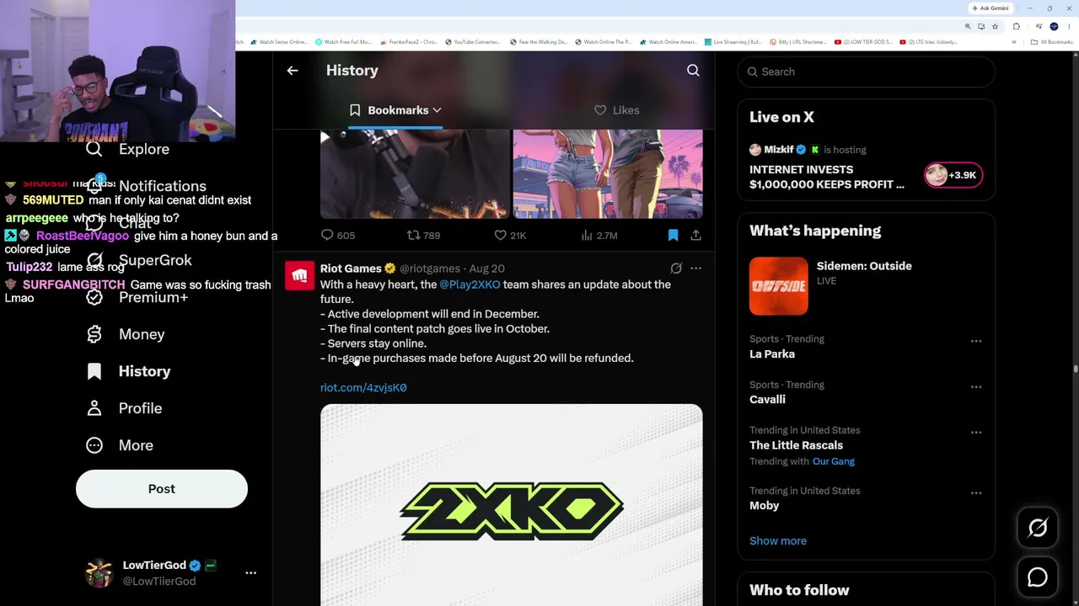Open the Riot Games account name
Image resolution: width=1079 pixels, height=606 pixels.
(x=351, y=268)
